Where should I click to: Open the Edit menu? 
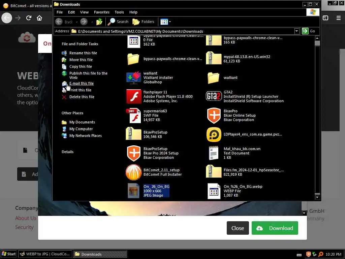click(71, 12)
